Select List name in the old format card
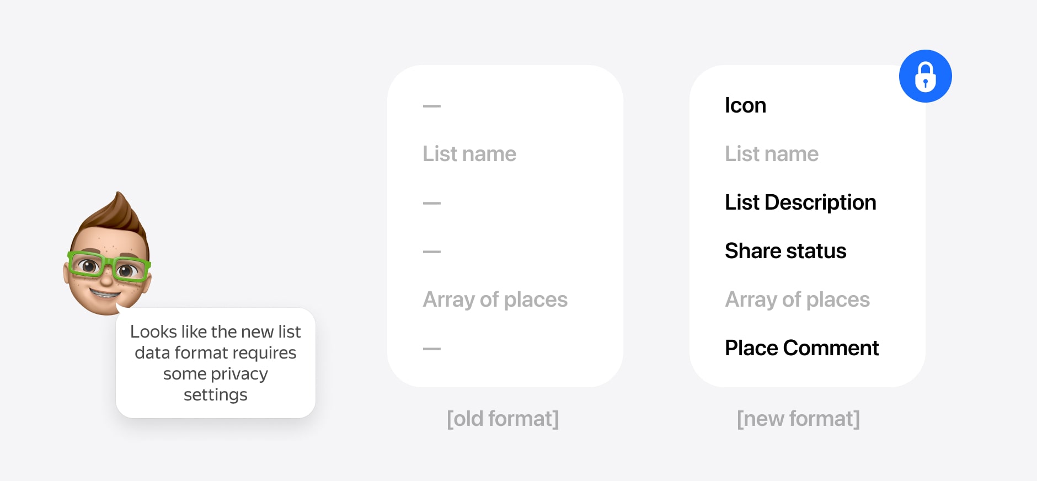The image size is (1037, 481). [x=469, y=154]
